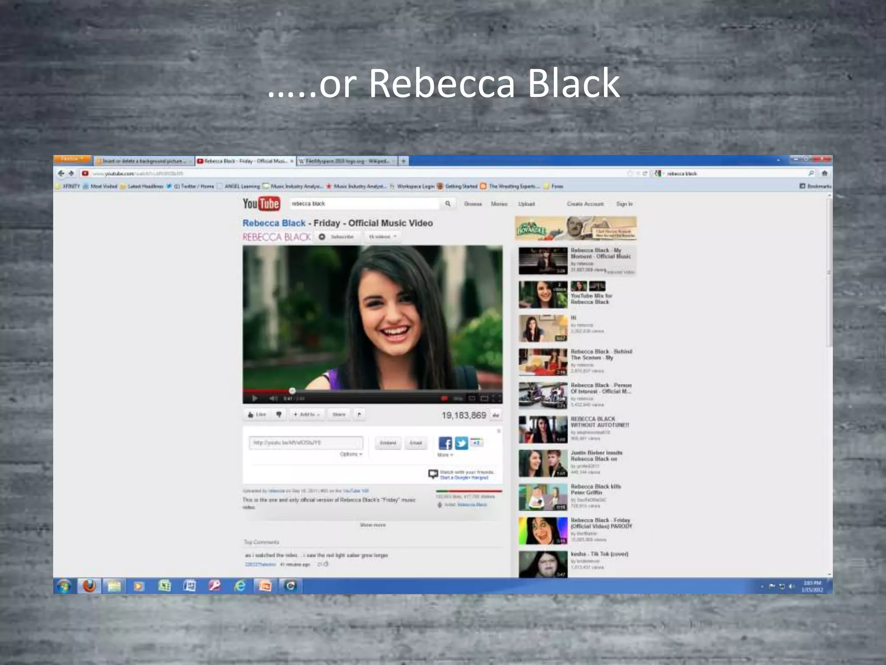This screenshot has width=886, height=665.
Task: Click the likes/dislikes rating bar
Action: pyautogui.click(x=469, y=491)
